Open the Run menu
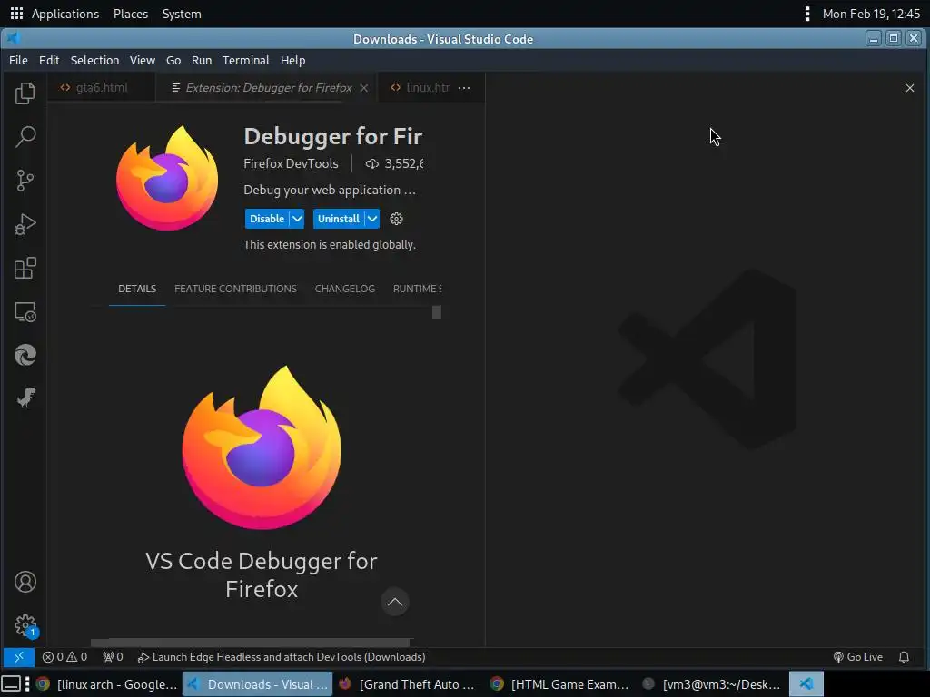Screen dimensions: 930x697 [x=202, y=61]
